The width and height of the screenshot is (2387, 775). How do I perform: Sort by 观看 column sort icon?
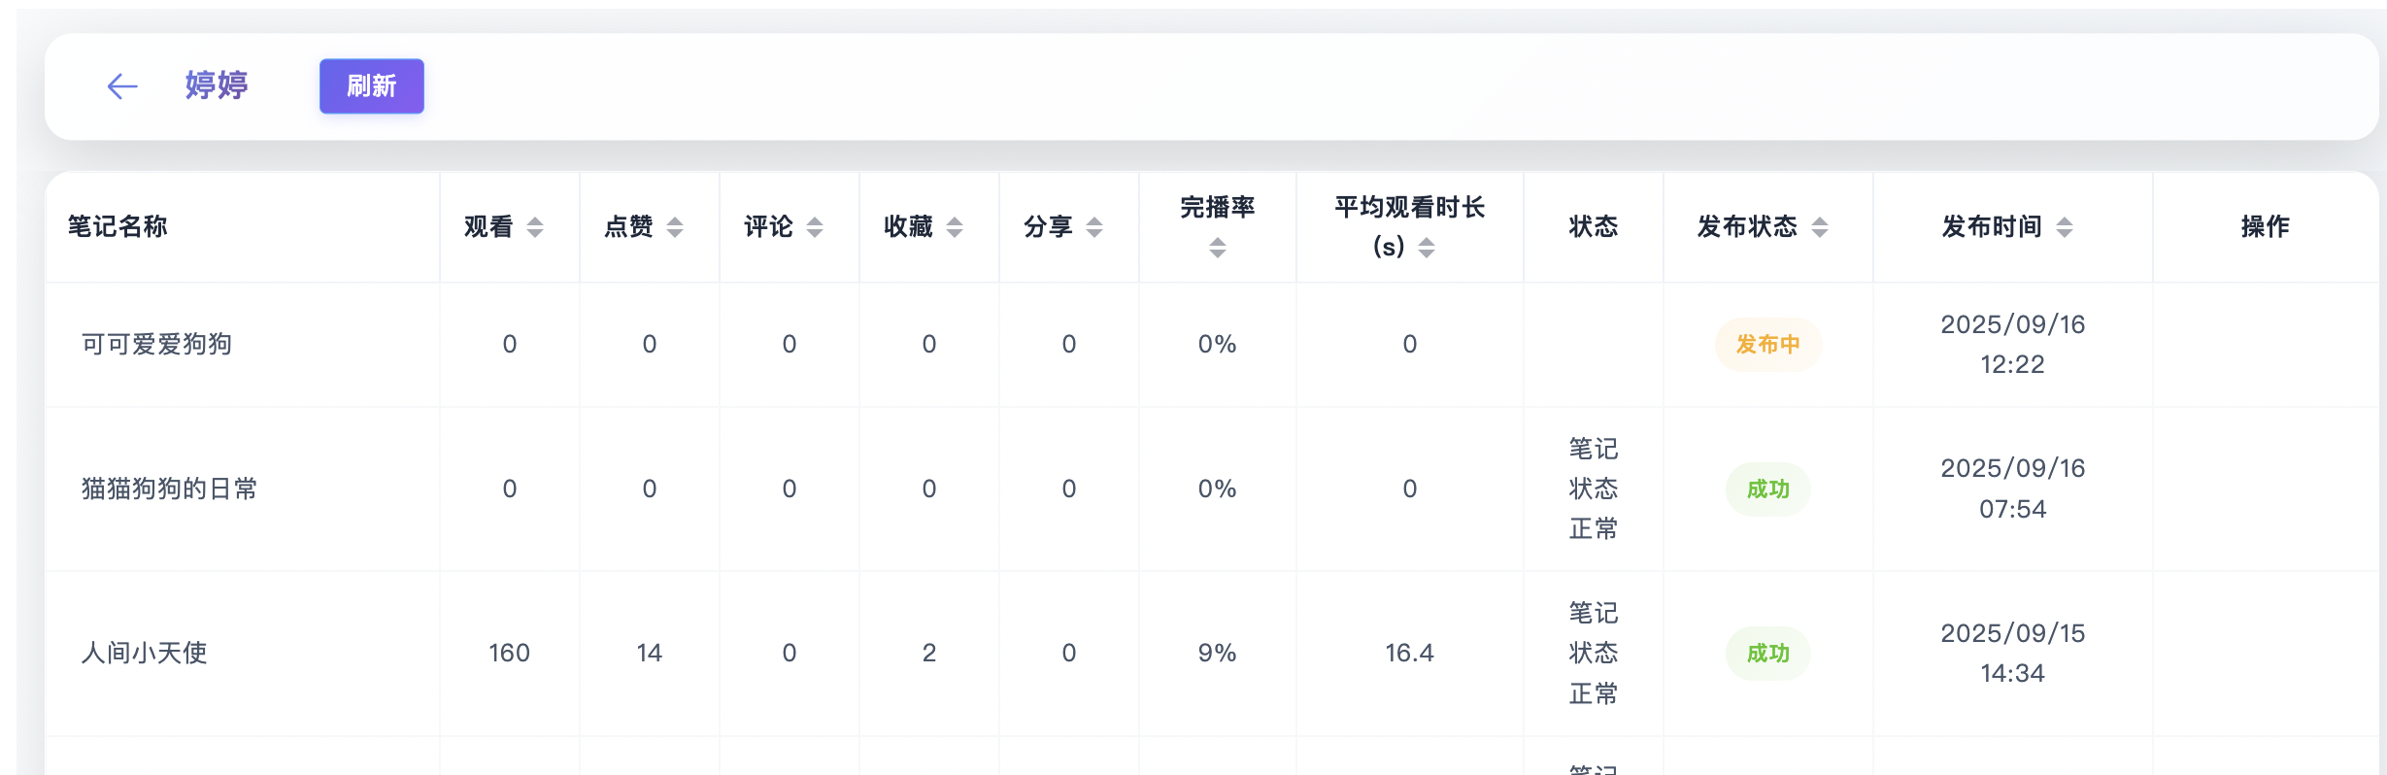coord(535,227)
